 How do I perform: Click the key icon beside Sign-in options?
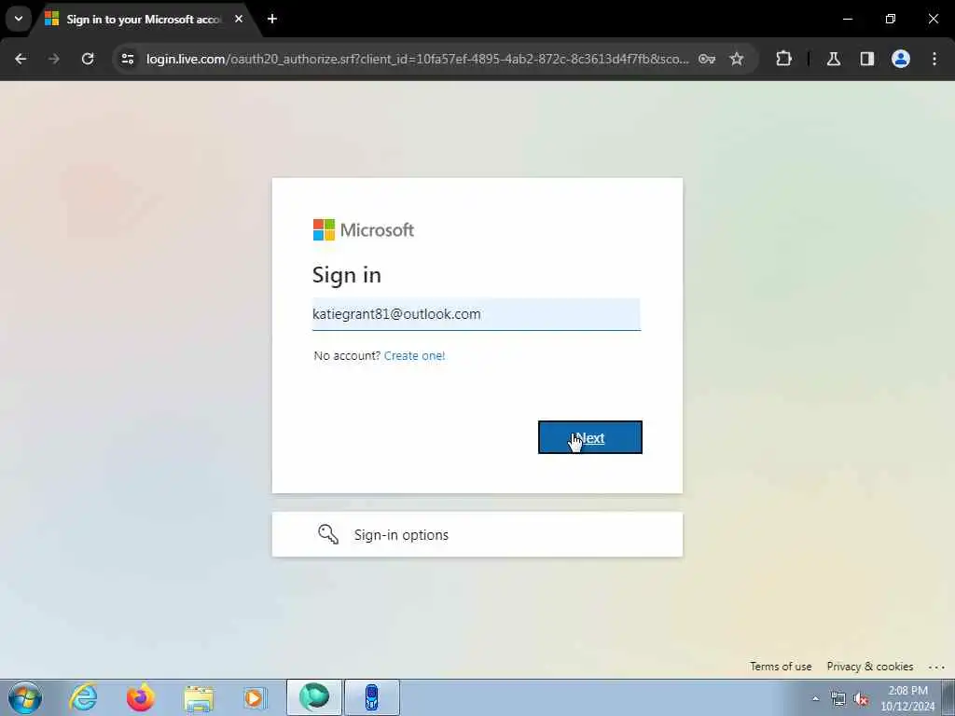(x=328, y=534)
